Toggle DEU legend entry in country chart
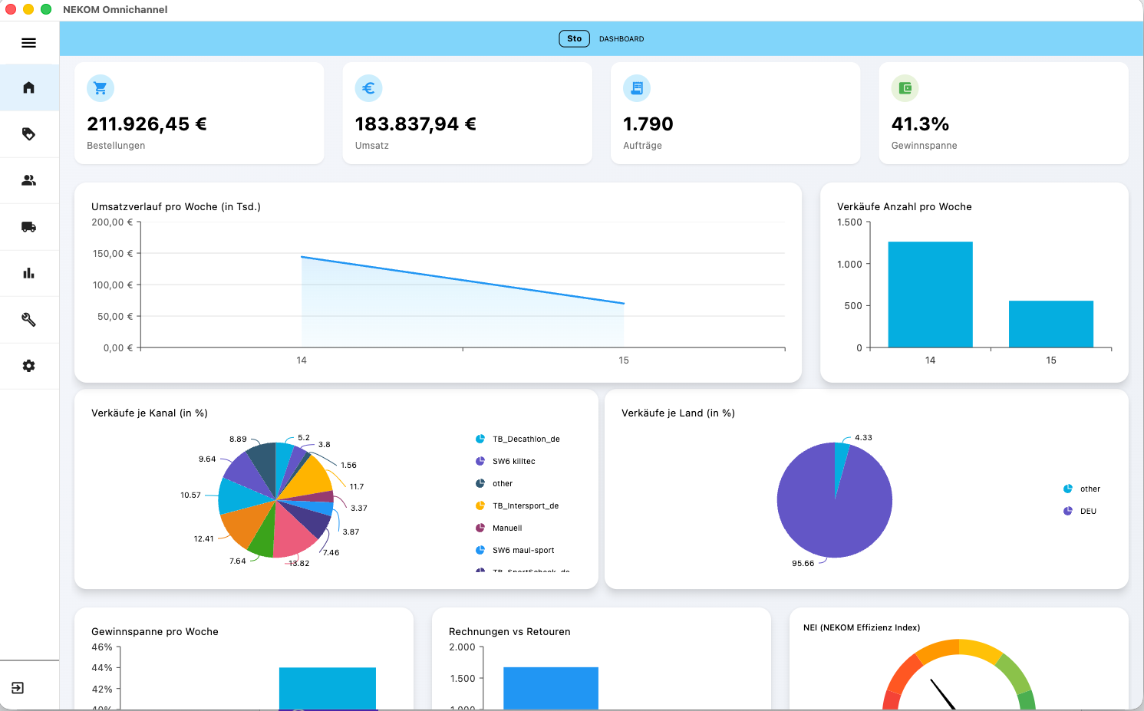 point(1080,511)
